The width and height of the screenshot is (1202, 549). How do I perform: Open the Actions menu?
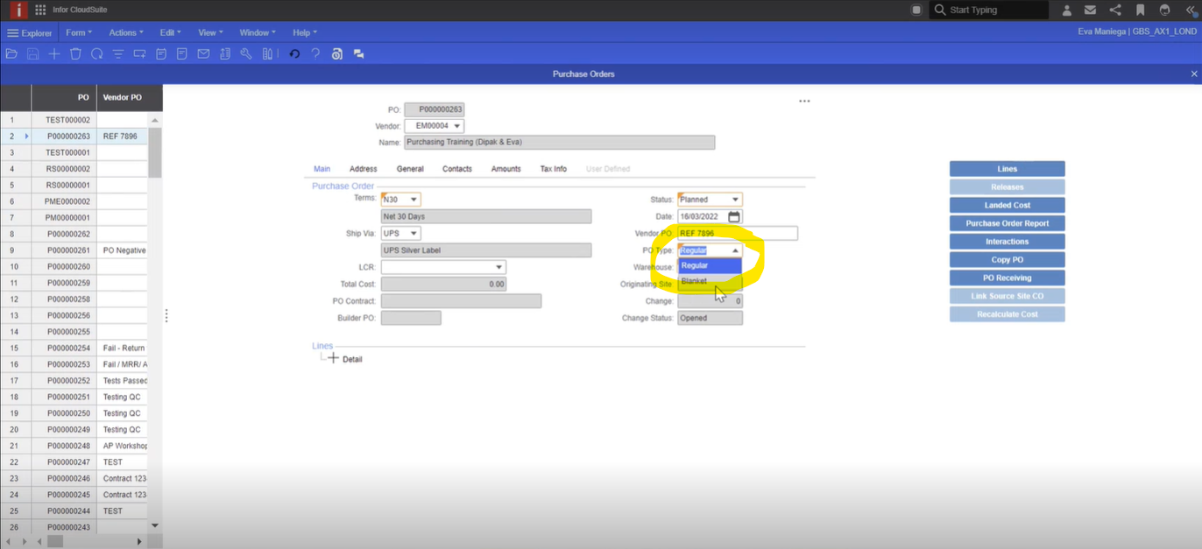click(125, 32)
